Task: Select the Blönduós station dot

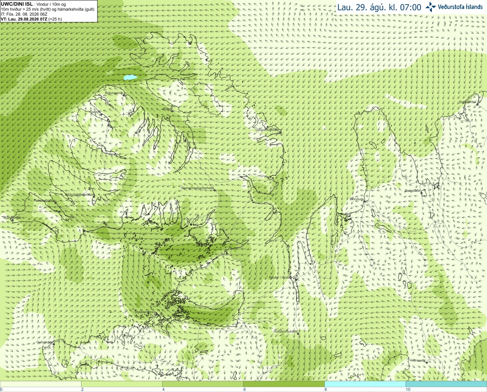Action: [x=364, y=202]
